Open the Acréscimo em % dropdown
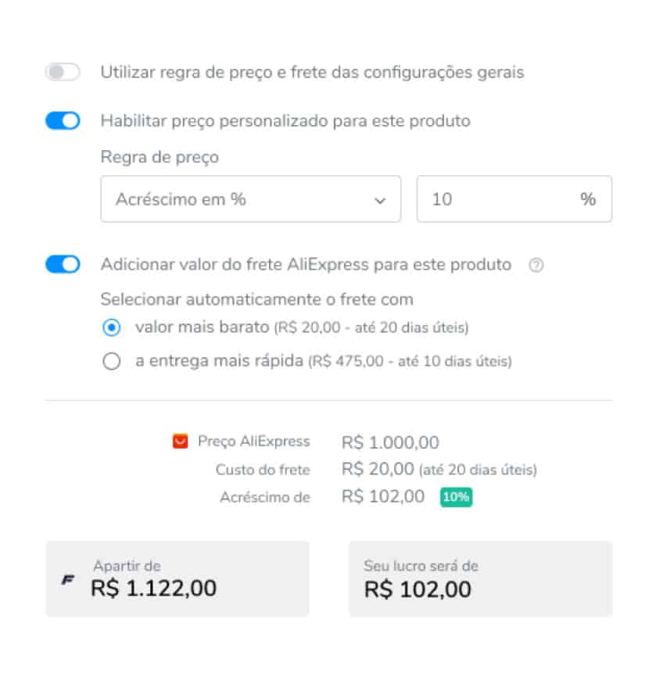This screenshot has width=663, height=673. tap(250, 199)
